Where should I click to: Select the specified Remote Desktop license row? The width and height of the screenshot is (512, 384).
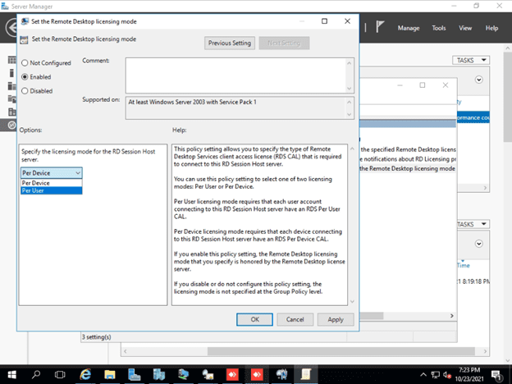point(408,149)
